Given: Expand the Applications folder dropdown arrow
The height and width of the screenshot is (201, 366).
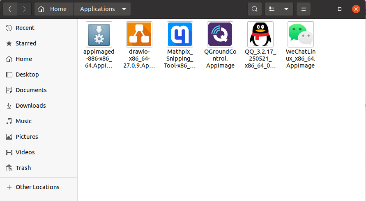Looking at the screenshot, I should [x=124, y=9].
